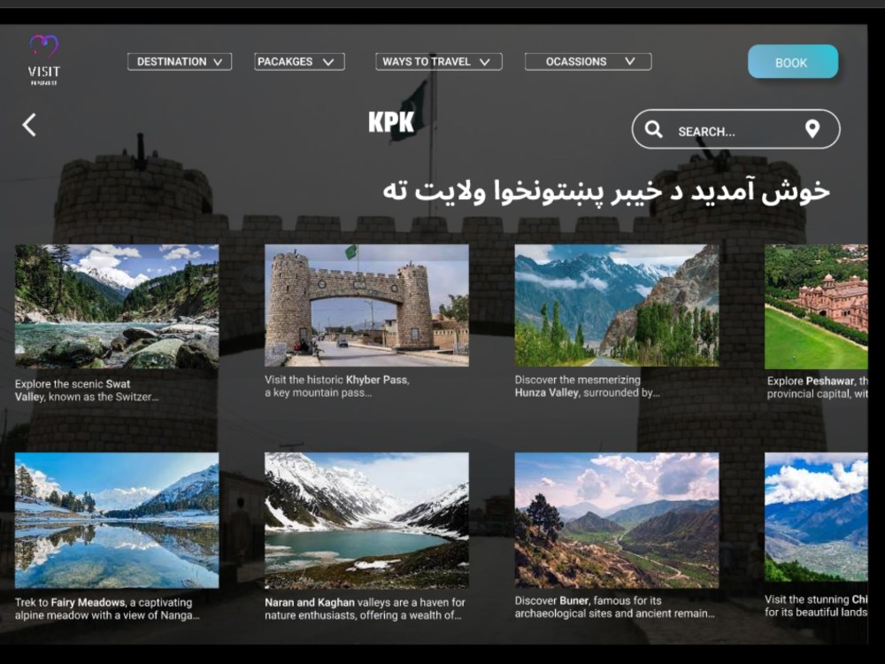Open the Buner valley image
This screenshot has height=664, width=885.
coord(617,520)
